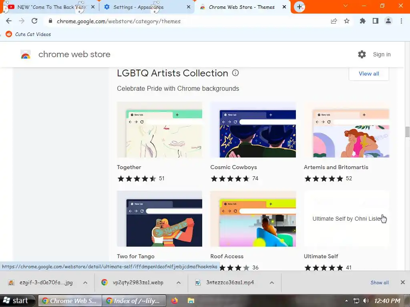Expand options for ezgif jpg download
The image size is (410, 307).
pos(85,283)
